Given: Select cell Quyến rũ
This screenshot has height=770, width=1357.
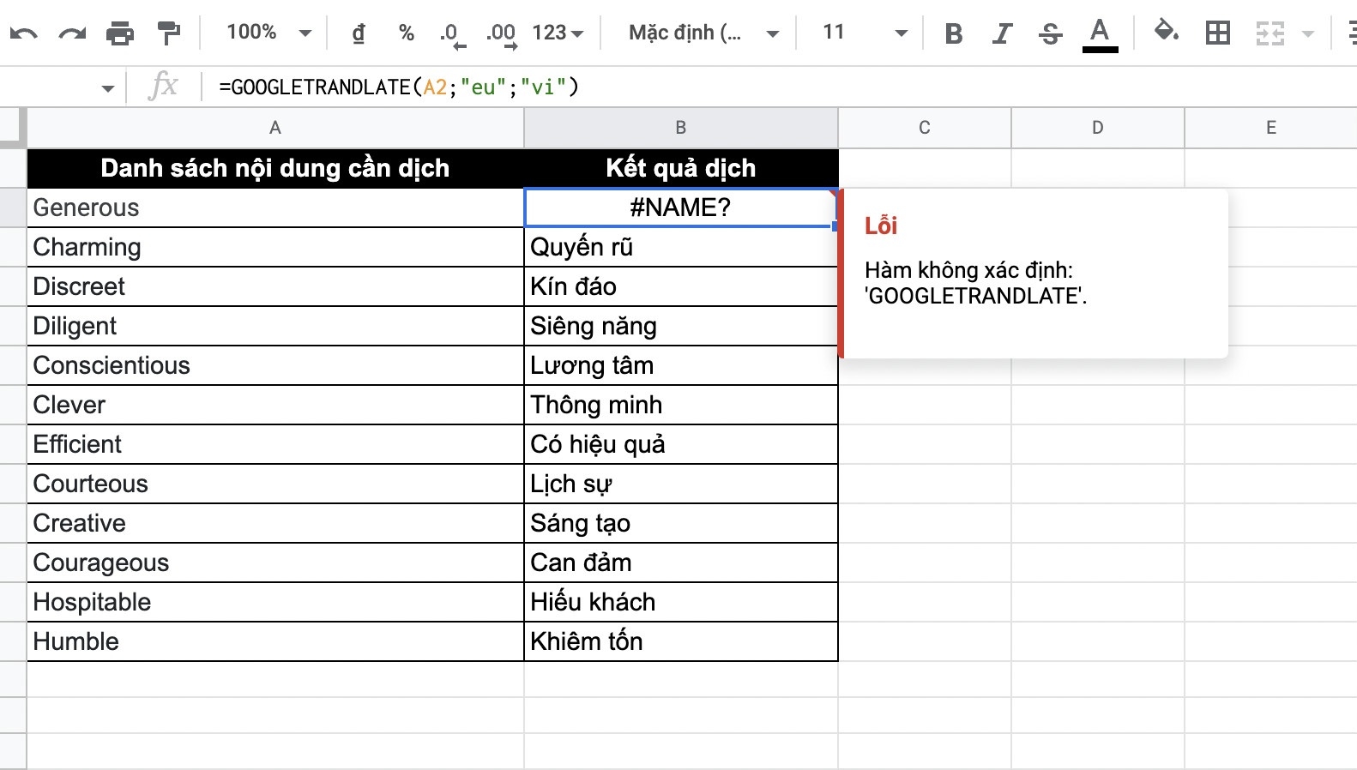Looking at the screenshot, I should (681, 247).
